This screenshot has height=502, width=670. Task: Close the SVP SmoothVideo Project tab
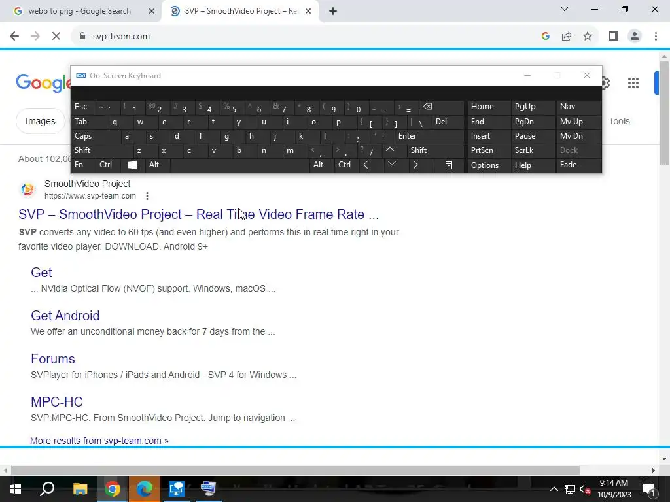pyautogui.click(x=308, y=12)
